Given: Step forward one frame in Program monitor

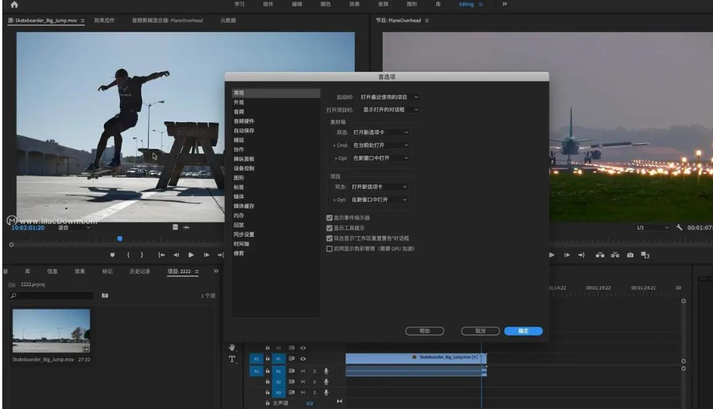Looking at the screenshot, I should [x=567, y=255].
